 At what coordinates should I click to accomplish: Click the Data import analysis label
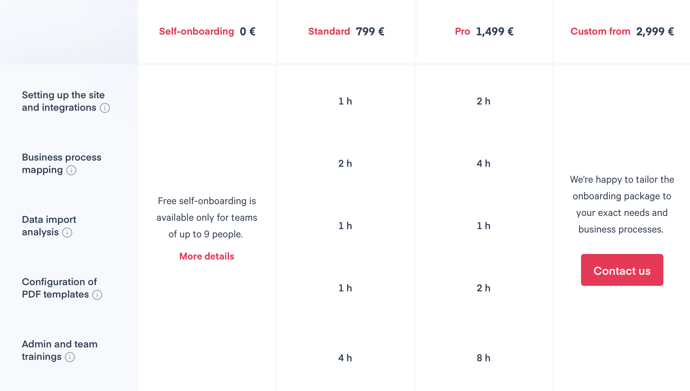click(49, 226)
